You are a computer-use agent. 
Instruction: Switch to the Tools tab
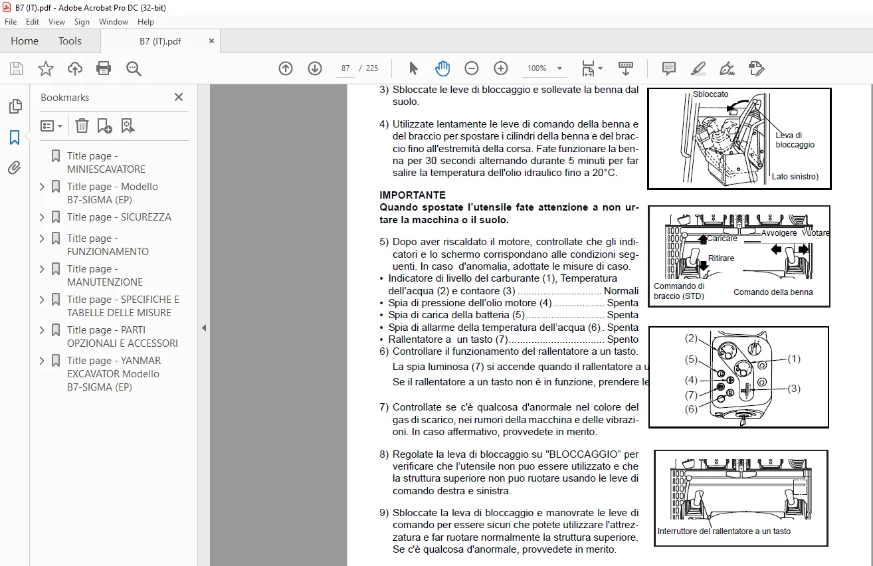point(70,41)
